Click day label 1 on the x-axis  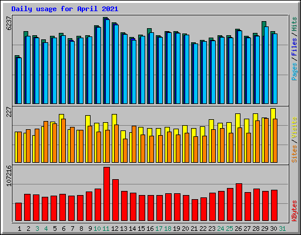point(19,229)
